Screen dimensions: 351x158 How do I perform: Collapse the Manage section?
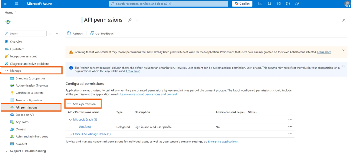tap(7, 71)
